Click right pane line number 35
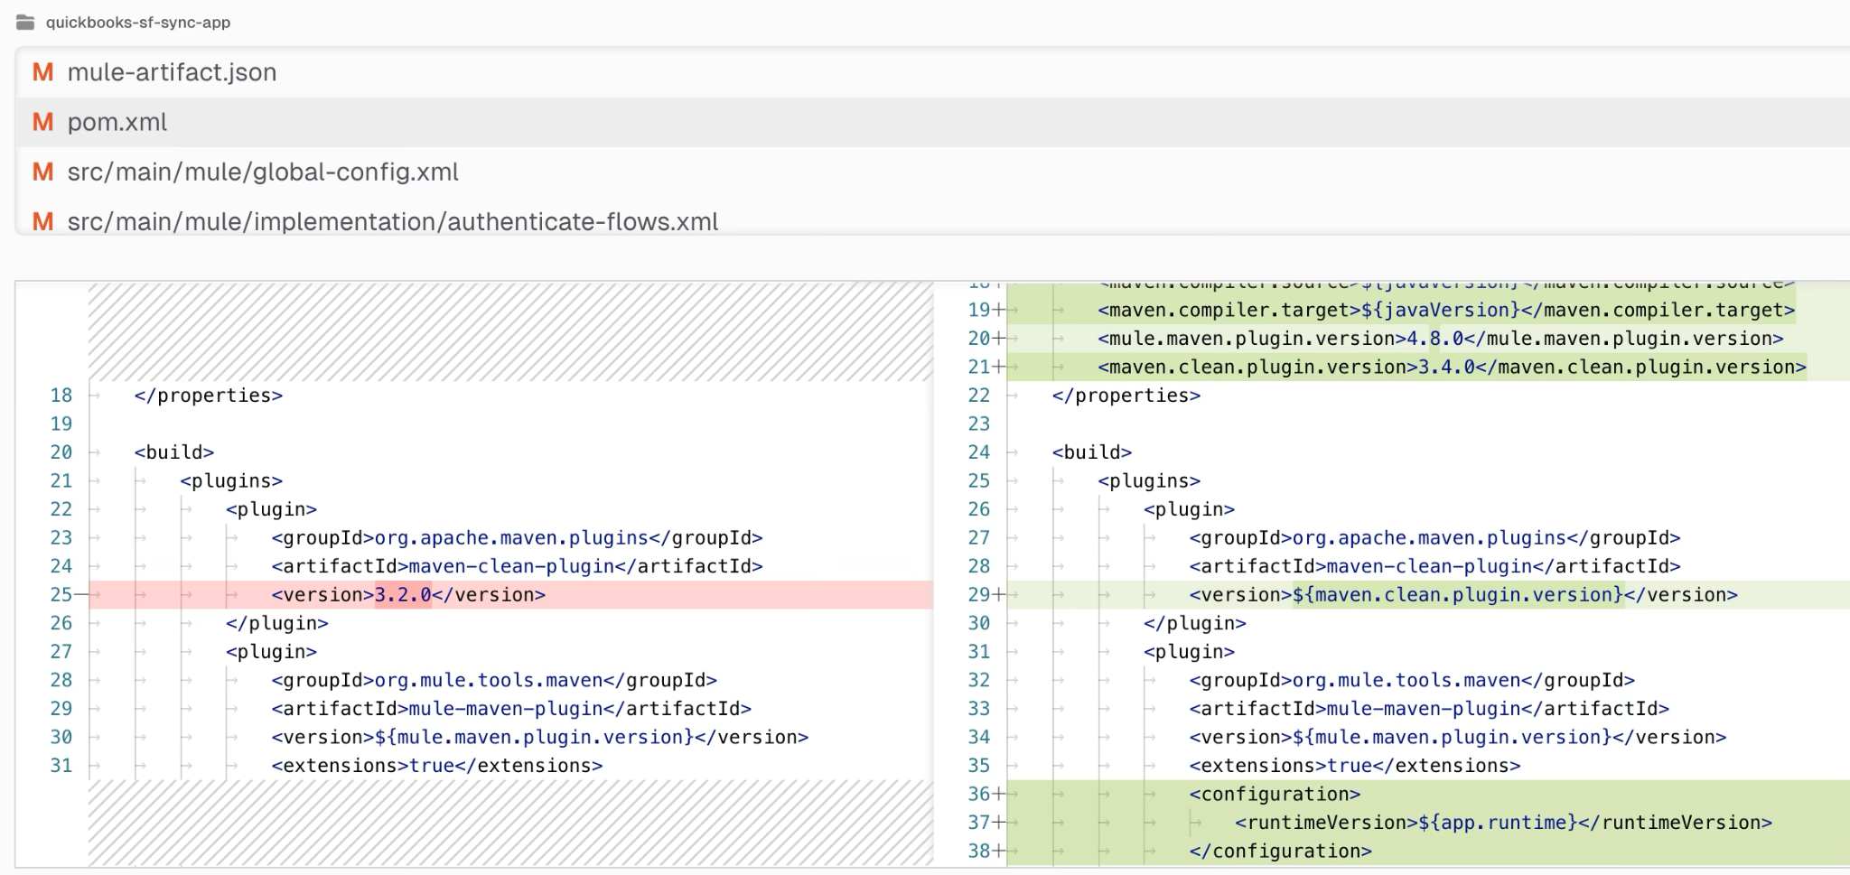Screen dimensions: 1850x875 (x=979, y=766)
